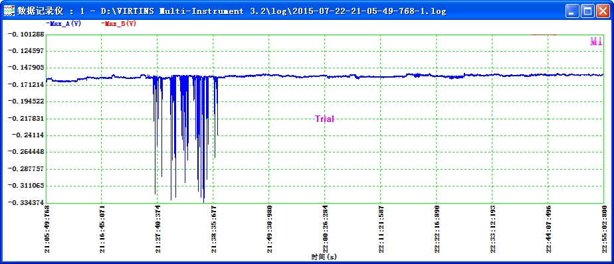Click the 22:00:26:284 time label
Image resolution: width=614 pixels, height=264 pixels.
tap(326, 229)
